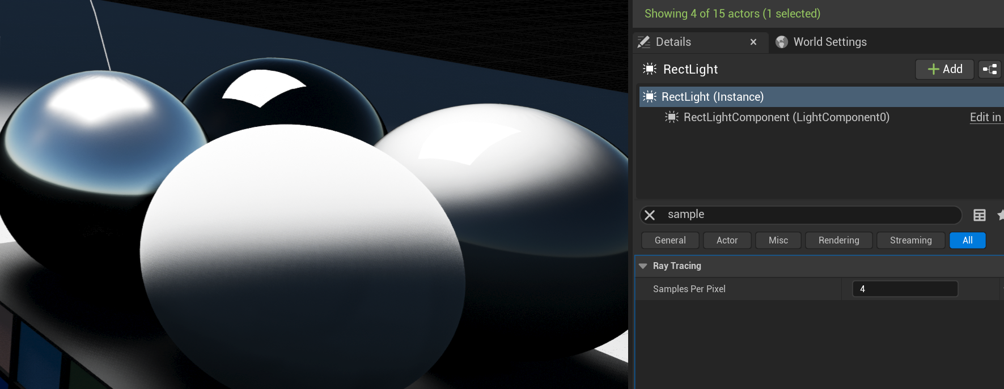Open the property matrix table view icon
The image size is (1004, 389).
(x=980, y=215)
